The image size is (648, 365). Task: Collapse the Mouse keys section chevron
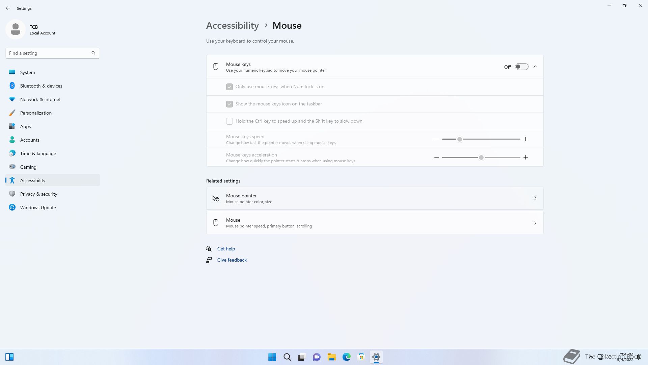click(535, 67)
